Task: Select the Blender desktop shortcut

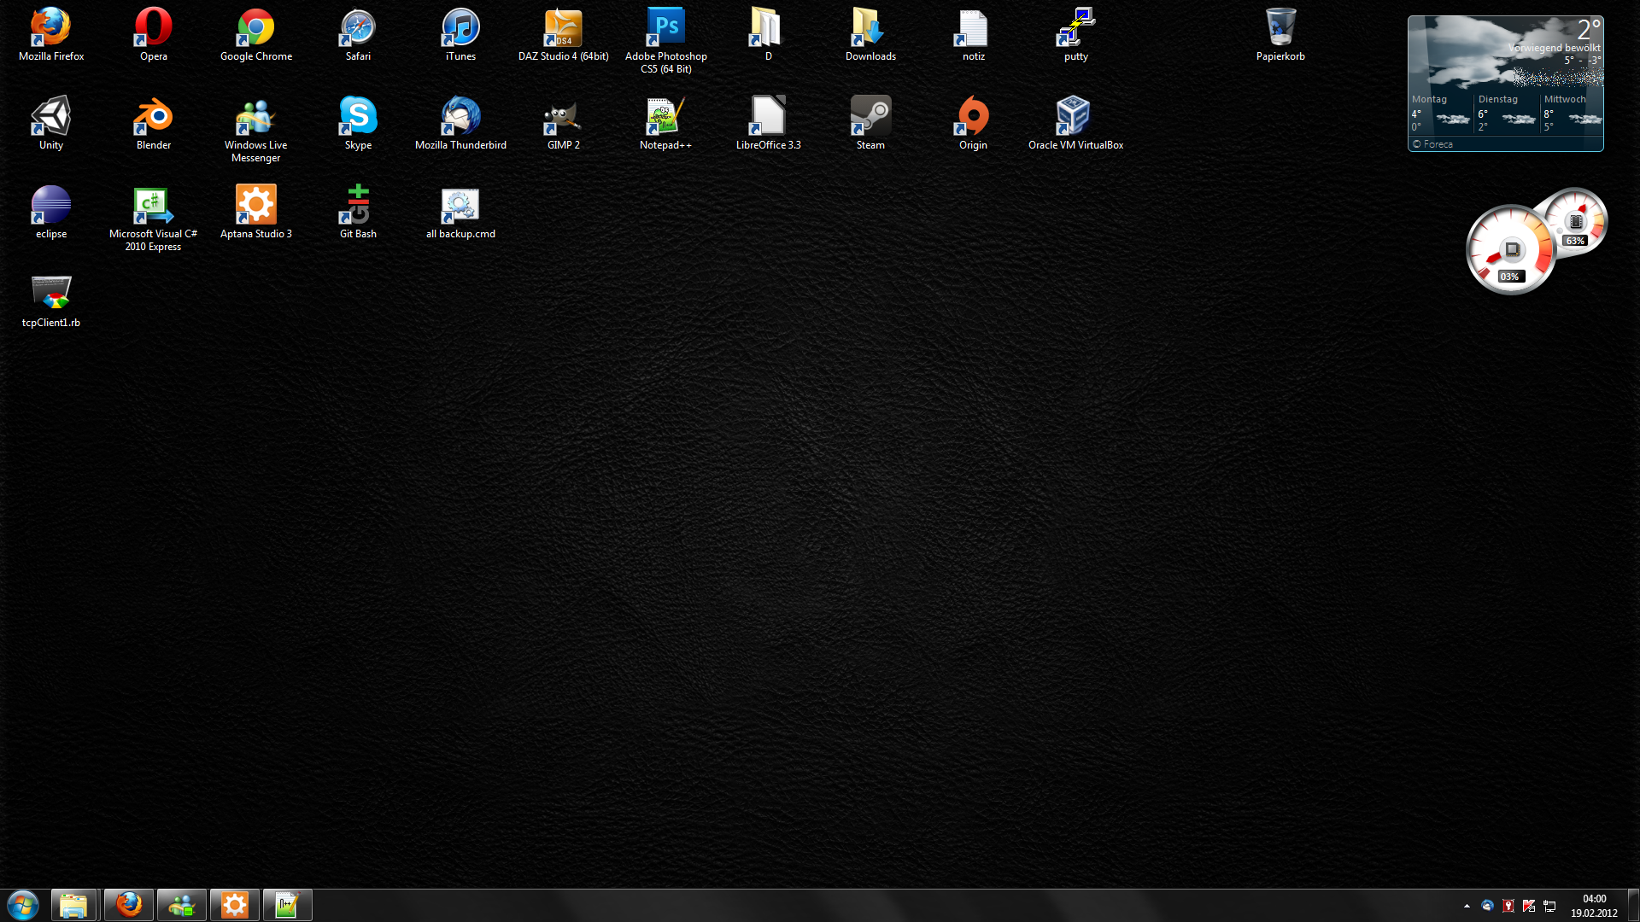Action: point(154,124)
